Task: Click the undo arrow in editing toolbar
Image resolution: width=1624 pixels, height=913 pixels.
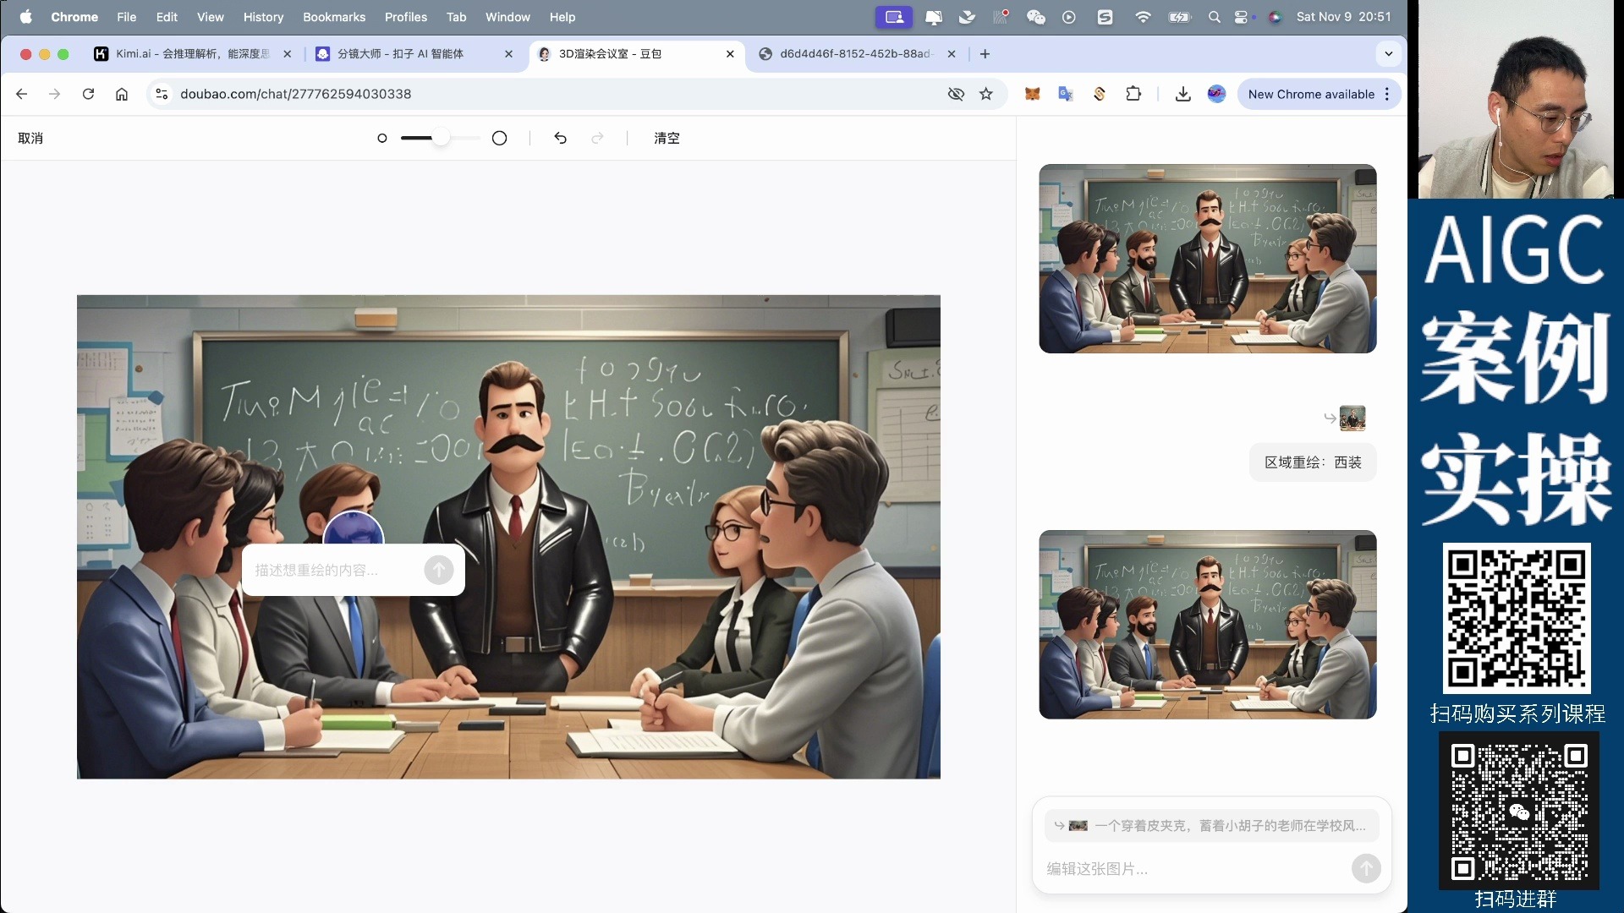Action: 560,138
